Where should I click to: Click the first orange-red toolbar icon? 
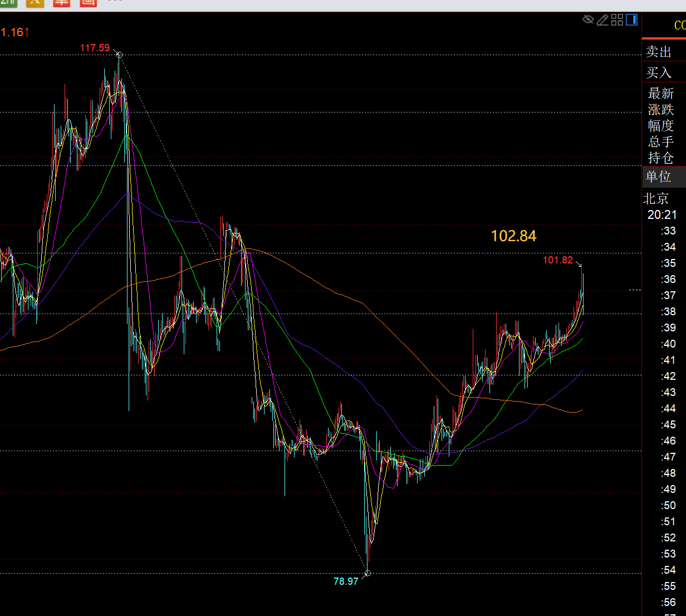coord(61,2)
